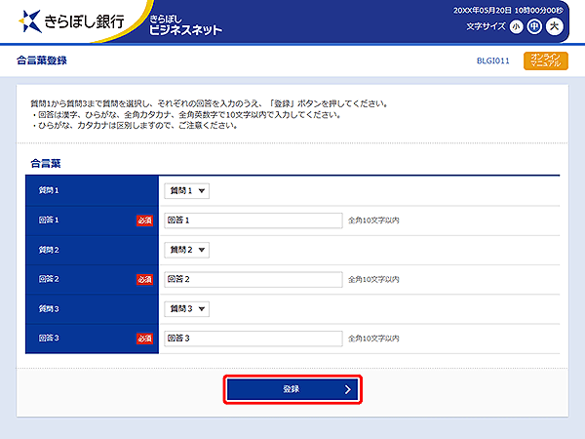Viewport: 585px width, 439px height.
Task: Click the 必須 badge beside 回答1
Action: click(x=144, y=220)
